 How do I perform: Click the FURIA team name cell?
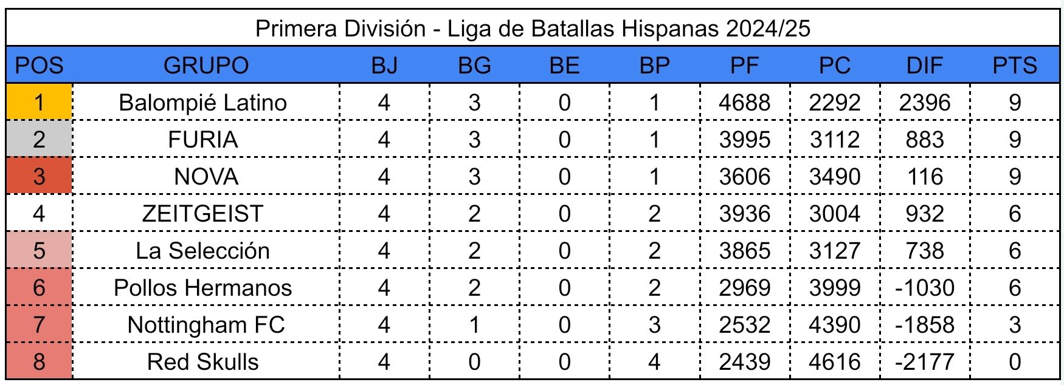point(203,140)
